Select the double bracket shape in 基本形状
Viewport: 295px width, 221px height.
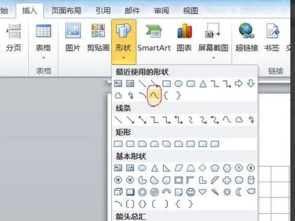tap(130, 204)
